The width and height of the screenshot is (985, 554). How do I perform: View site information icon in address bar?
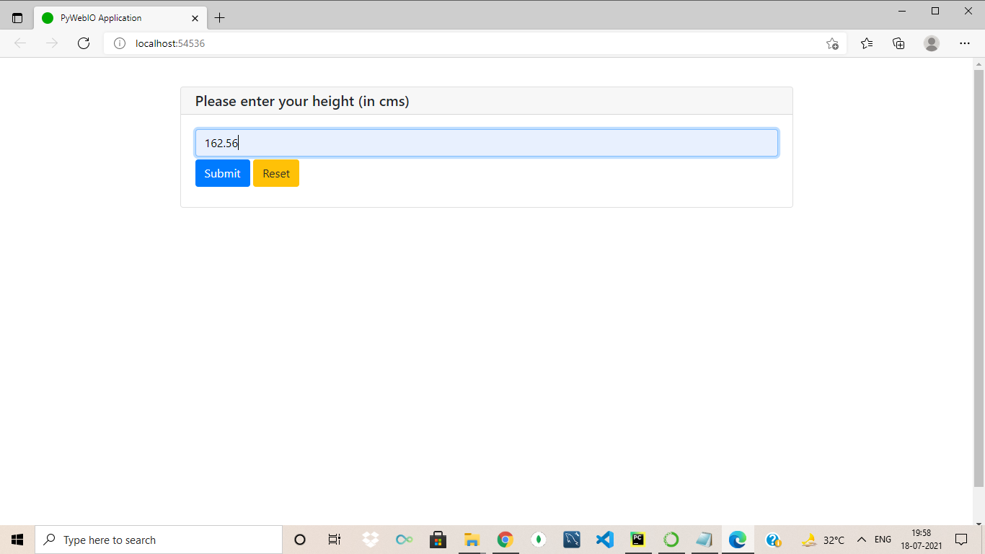point(120,43)
